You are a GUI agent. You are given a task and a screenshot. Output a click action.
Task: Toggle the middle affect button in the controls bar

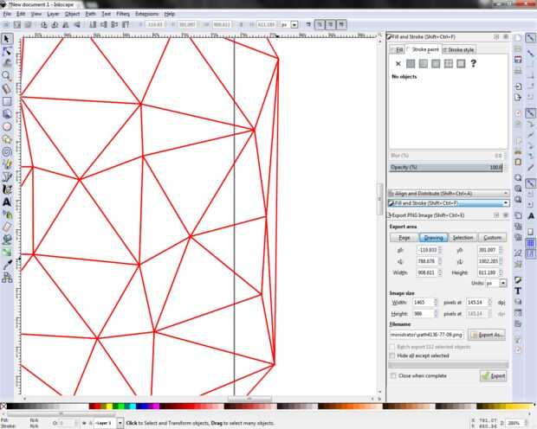tap(331, 24)
